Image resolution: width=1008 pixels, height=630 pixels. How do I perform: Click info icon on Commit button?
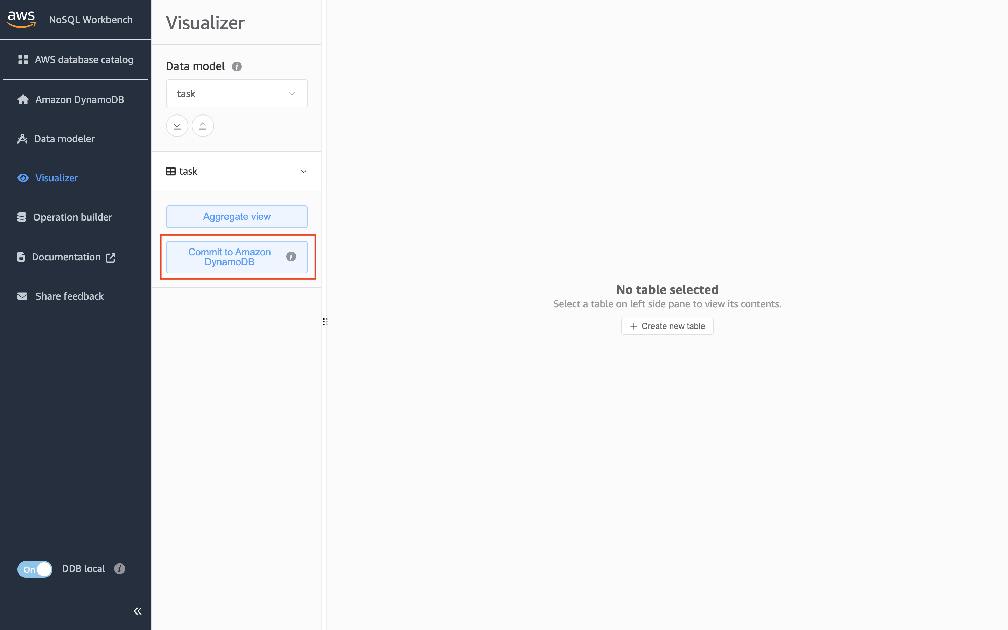coord(291,257)
